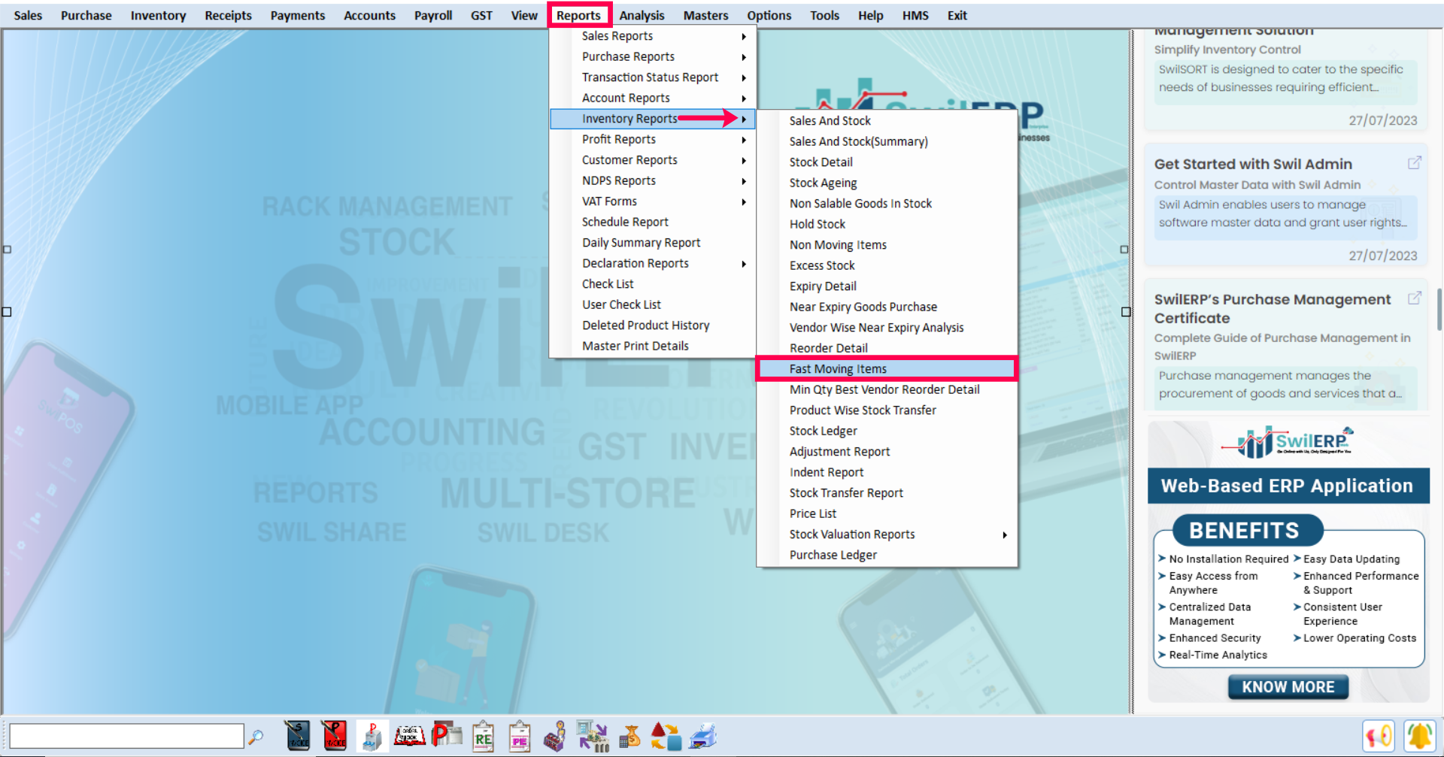
Task: Click the P file cabinet toolbar icon
Action: click(x=372, y=736)
